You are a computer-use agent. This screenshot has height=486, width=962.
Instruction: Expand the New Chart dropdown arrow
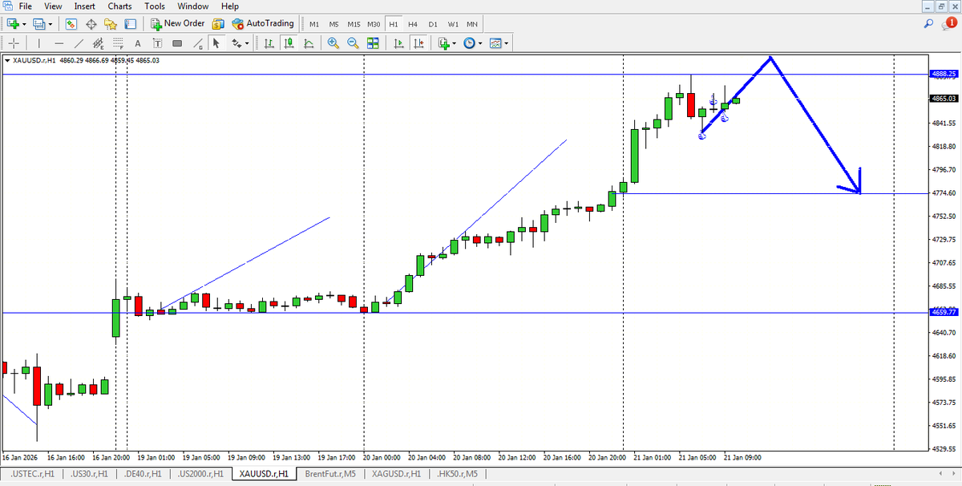[24, 24]
